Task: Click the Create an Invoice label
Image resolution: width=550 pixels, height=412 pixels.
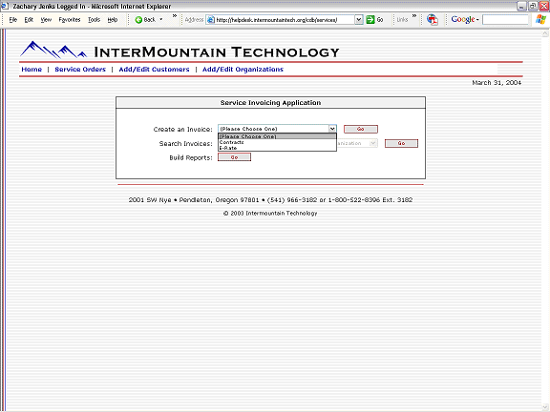Action: click(x=182, y=130)
